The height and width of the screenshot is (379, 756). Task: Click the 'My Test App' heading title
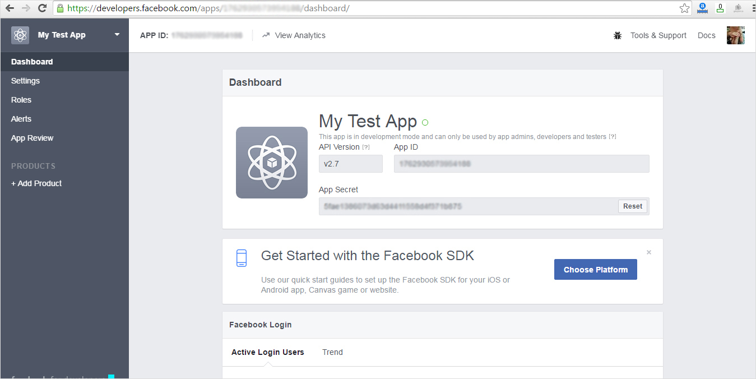pos(368,121)
